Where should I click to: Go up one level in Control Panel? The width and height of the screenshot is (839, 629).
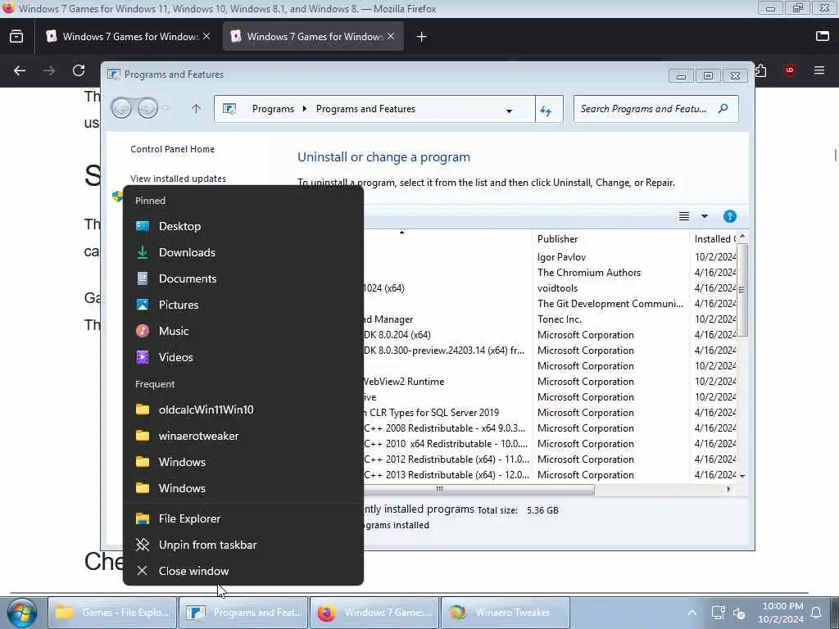point(196,109)
